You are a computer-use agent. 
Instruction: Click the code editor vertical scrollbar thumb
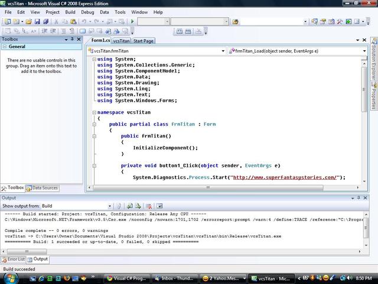364,89
